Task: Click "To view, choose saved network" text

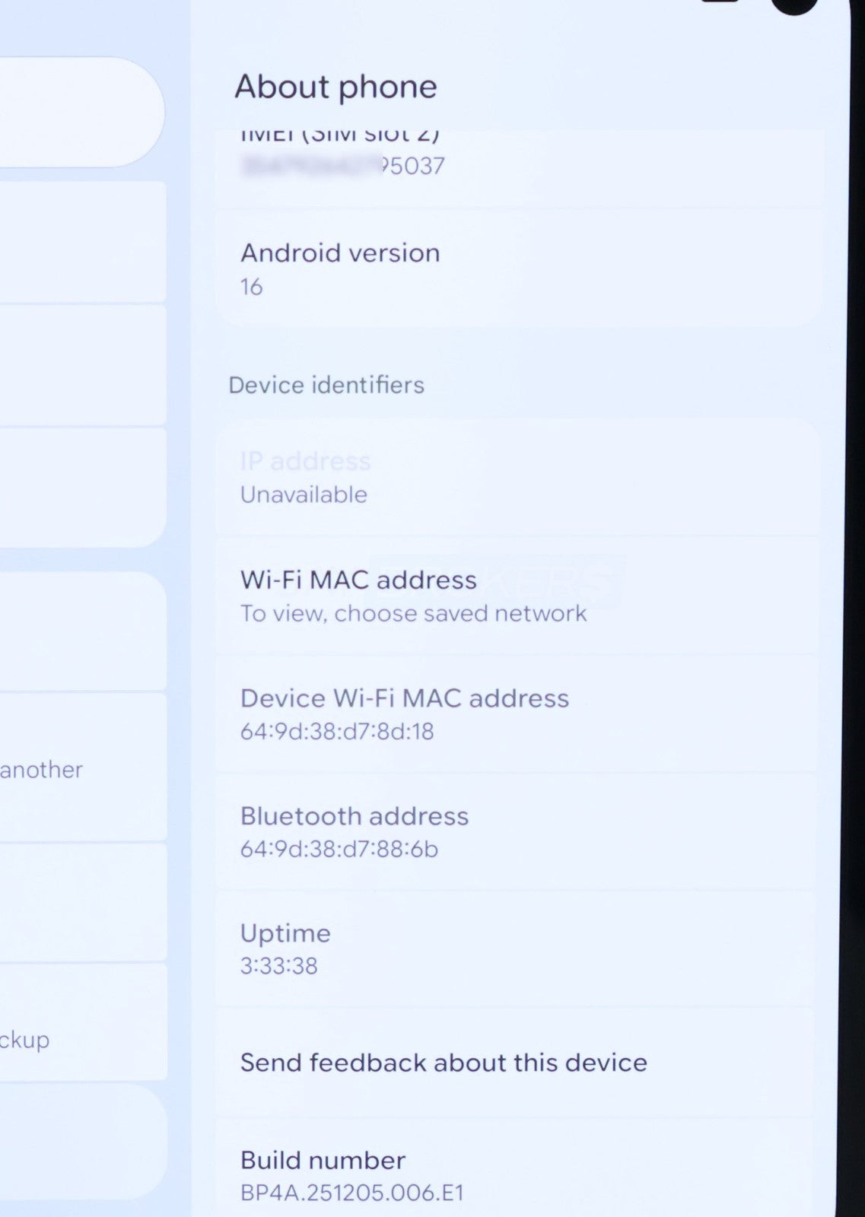Action: [413, 614]
